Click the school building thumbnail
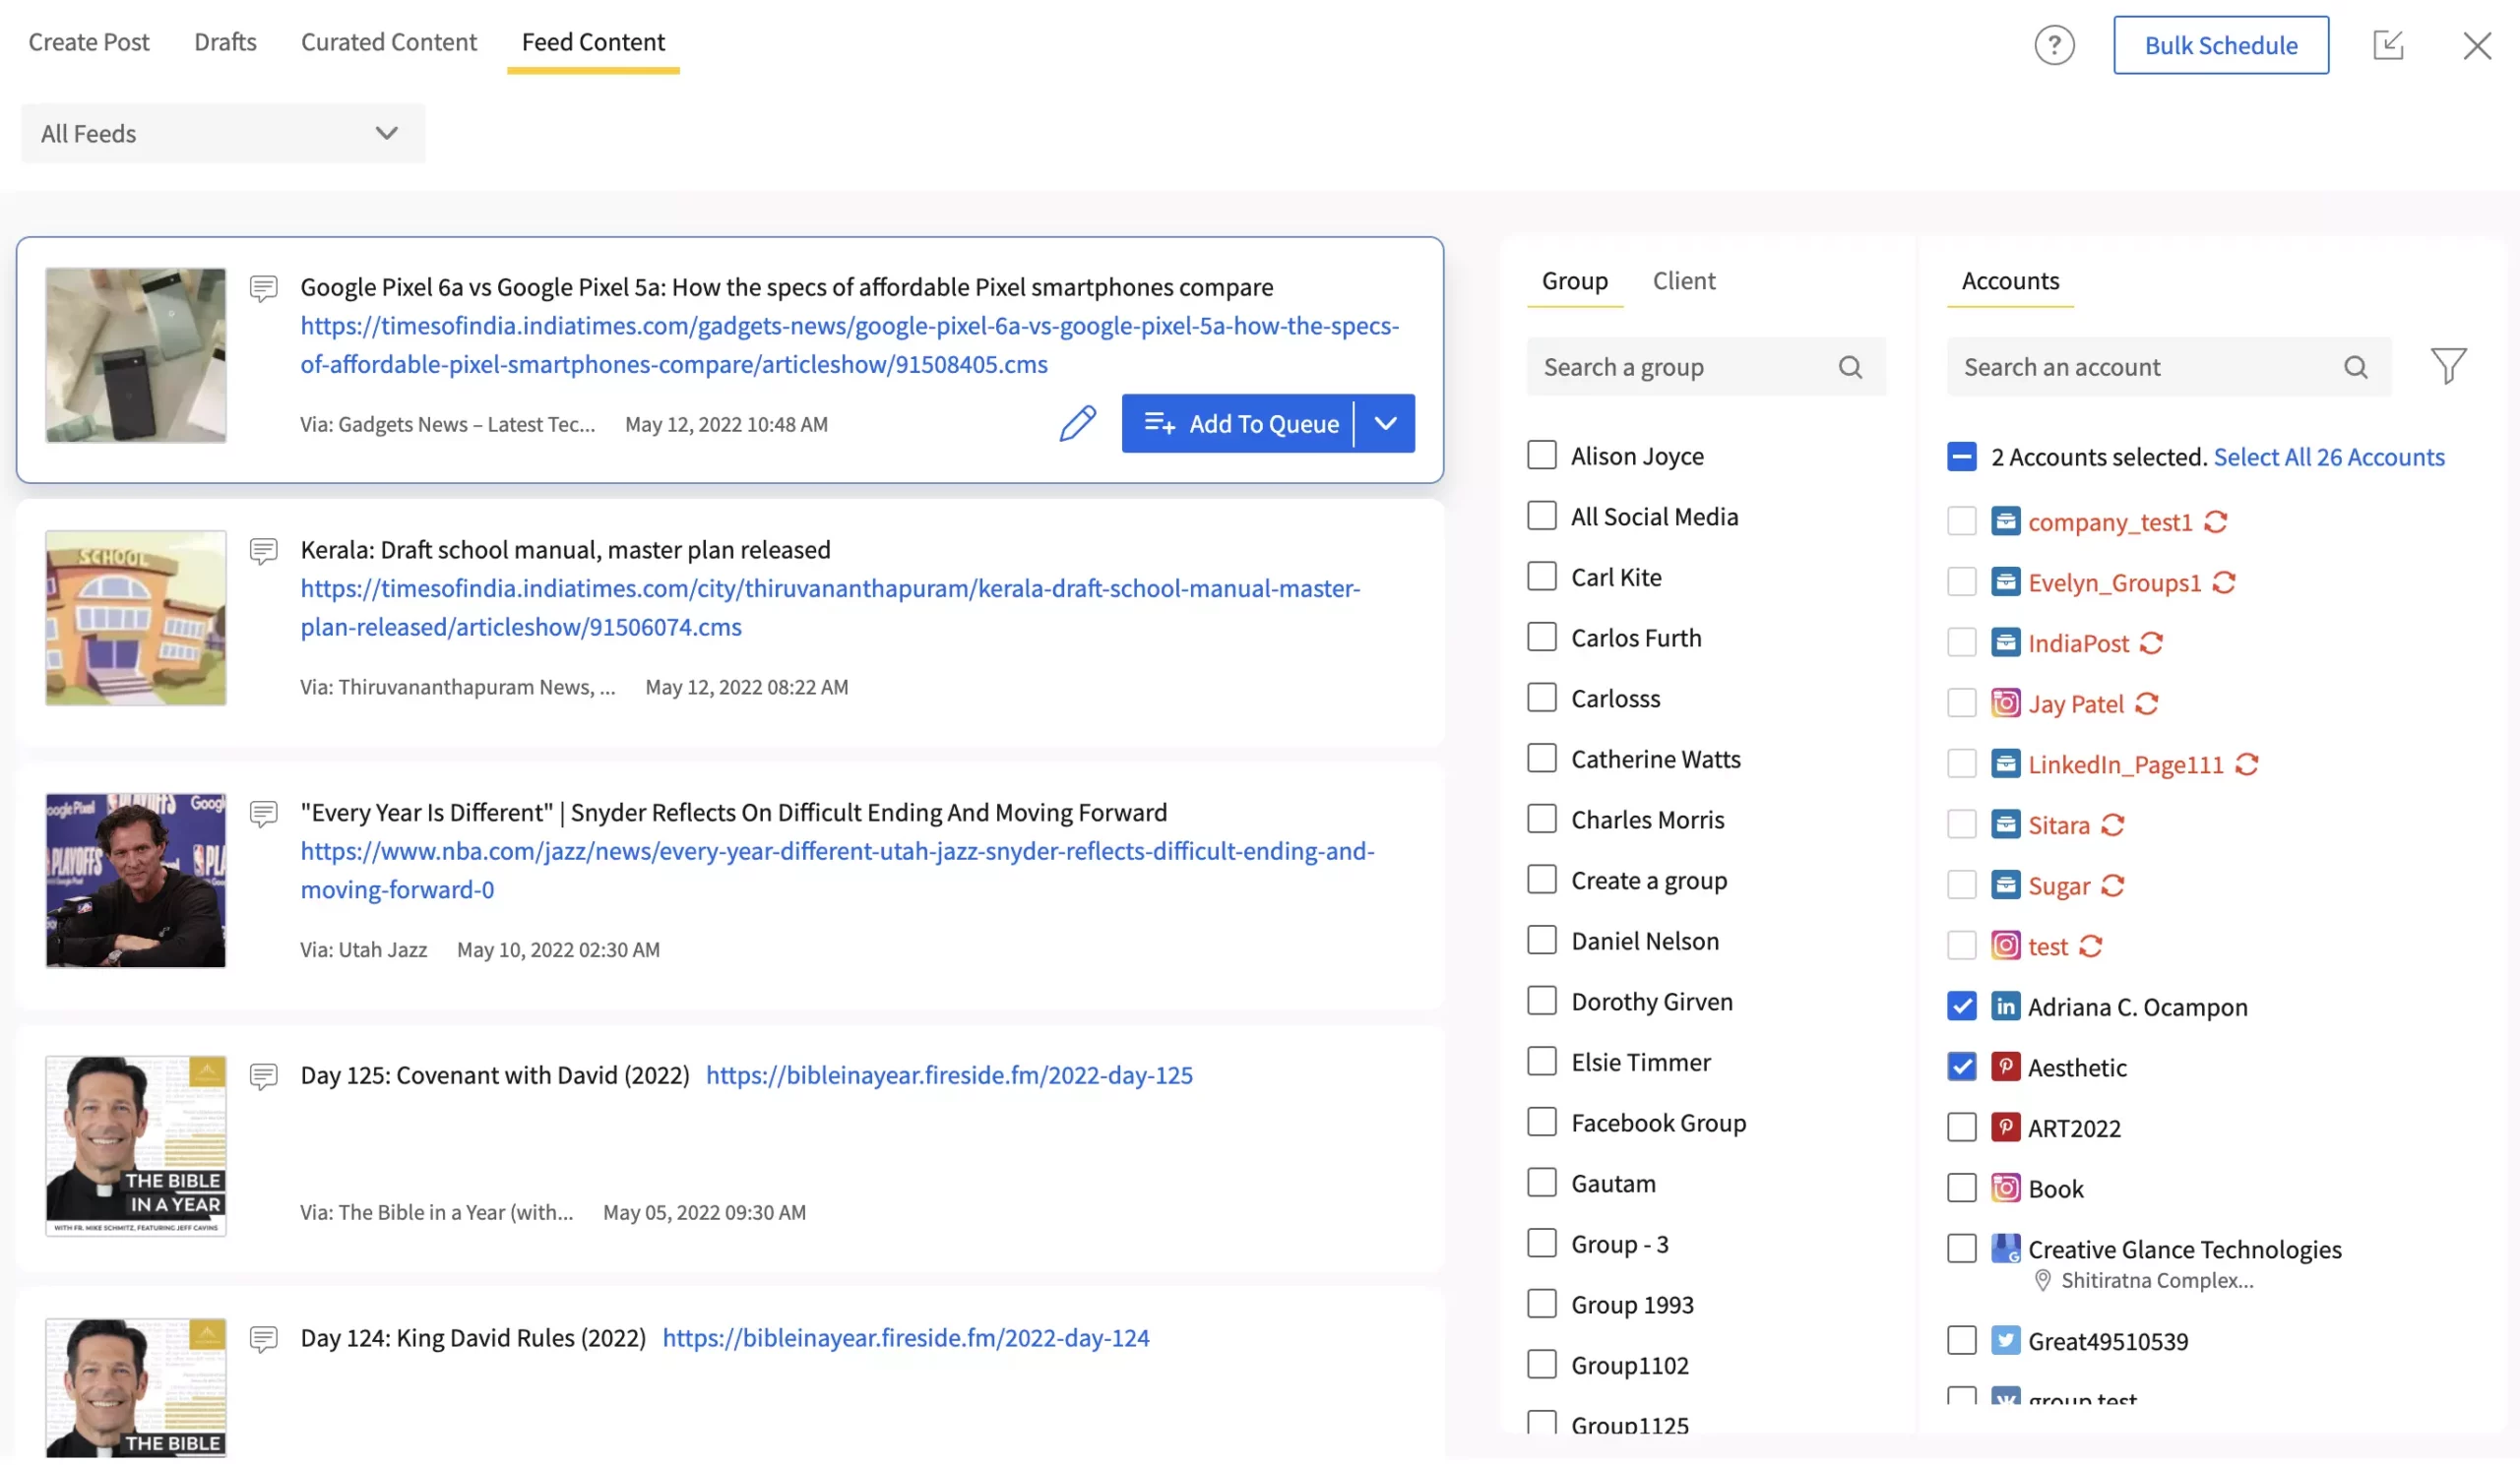The height and width of the screenshot is (1465, 2520). (x=135, y=618)
